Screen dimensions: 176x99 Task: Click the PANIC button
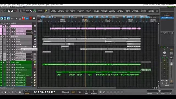point(40,11)
